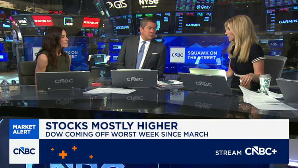Click the small NYSE sign at the far left

tap(23, 21)
